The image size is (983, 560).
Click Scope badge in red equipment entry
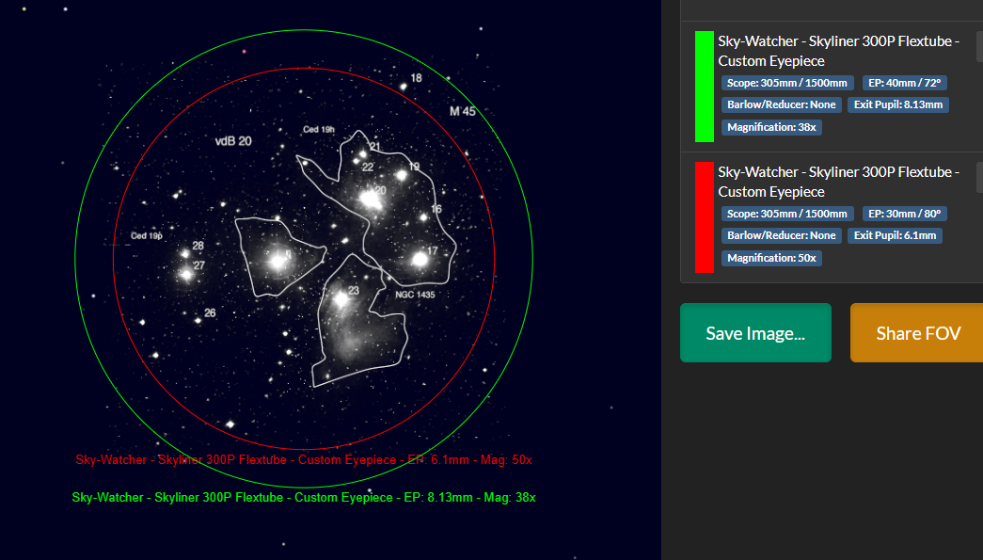pyautogui.click(x=786, y=214)
